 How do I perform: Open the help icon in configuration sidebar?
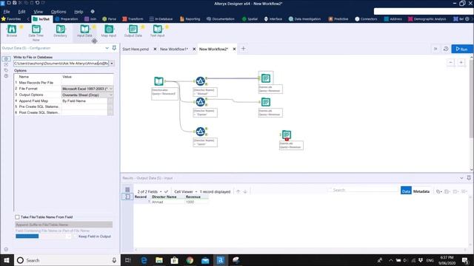(6, 76)
